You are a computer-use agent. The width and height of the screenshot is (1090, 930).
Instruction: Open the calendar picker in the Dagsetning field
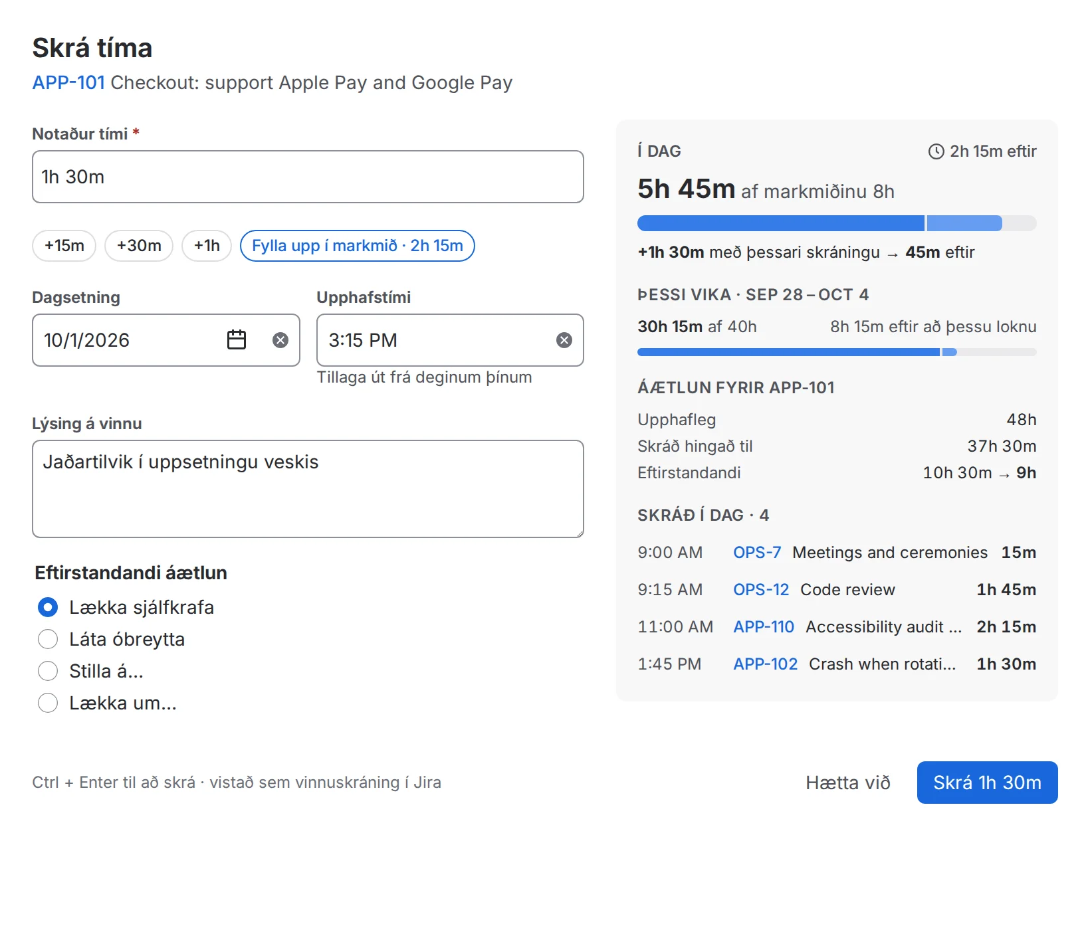click(x=237, y=340)
